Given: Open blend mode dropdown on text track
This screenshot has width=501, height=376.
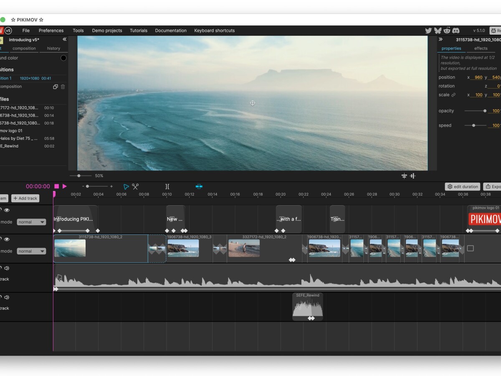Looking at the screenshot, I should pyautogui.click(x=31, y=222).
